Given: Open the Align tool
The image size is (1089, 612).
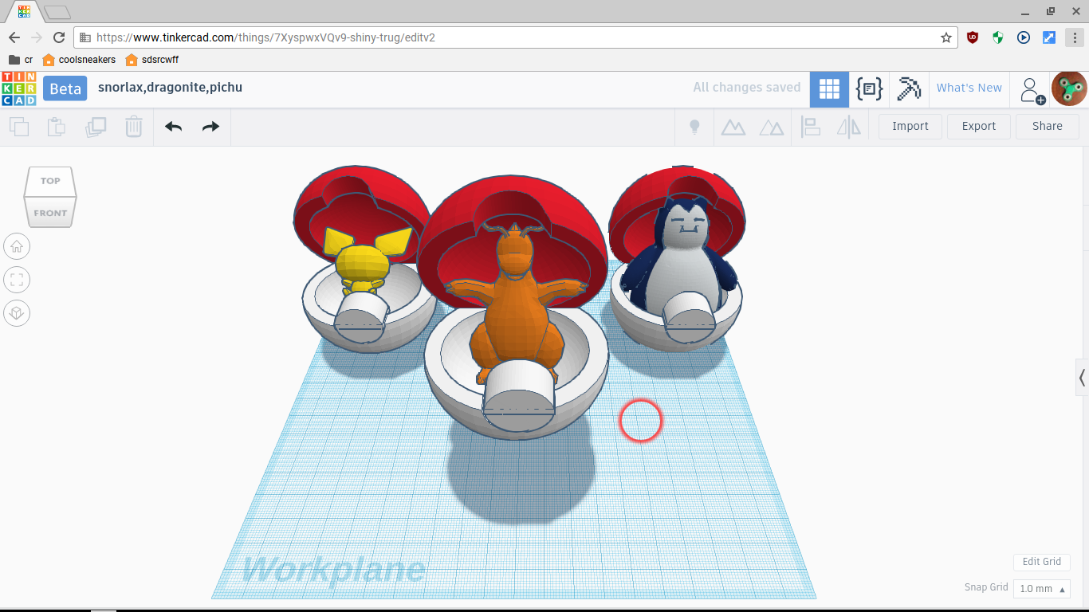Looking at the screenshot, I should click(x=811, y=127).
